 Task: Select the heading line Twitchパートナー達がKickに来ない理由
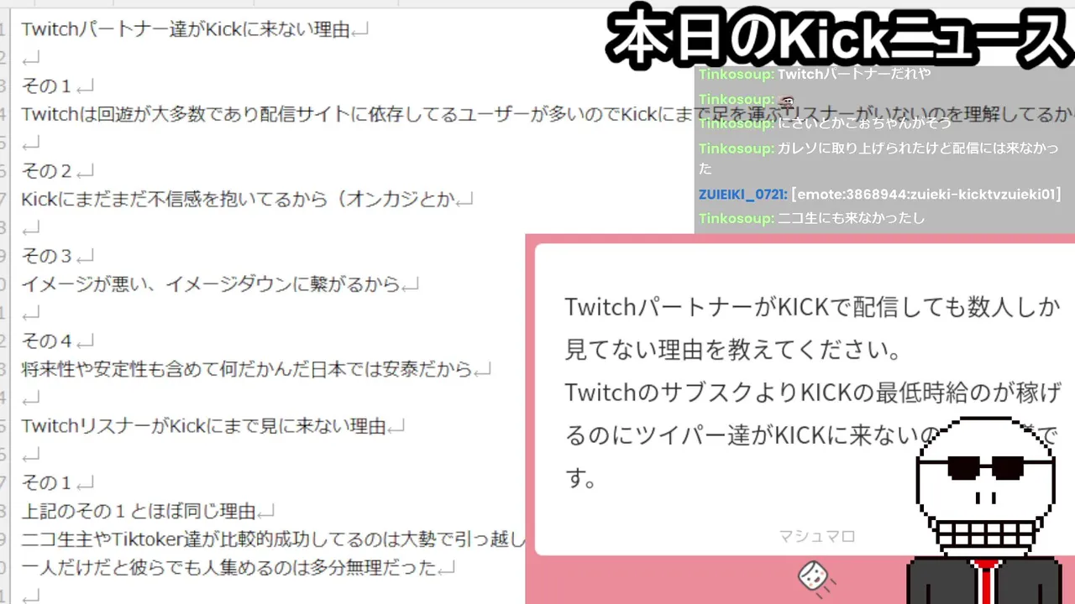point(185,29)
